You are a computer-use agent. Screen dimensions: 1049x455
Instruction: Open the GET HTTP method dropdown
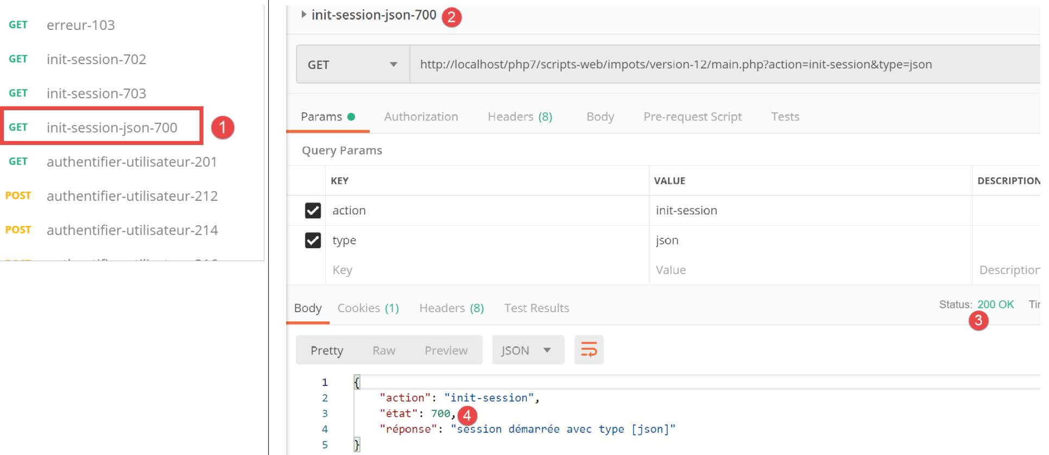pos(352,65)
